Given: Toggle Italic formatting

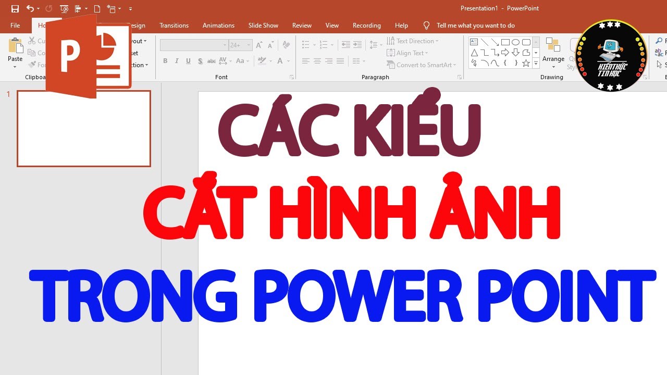Looking at the screenshot, I should [x=177, y=61].
